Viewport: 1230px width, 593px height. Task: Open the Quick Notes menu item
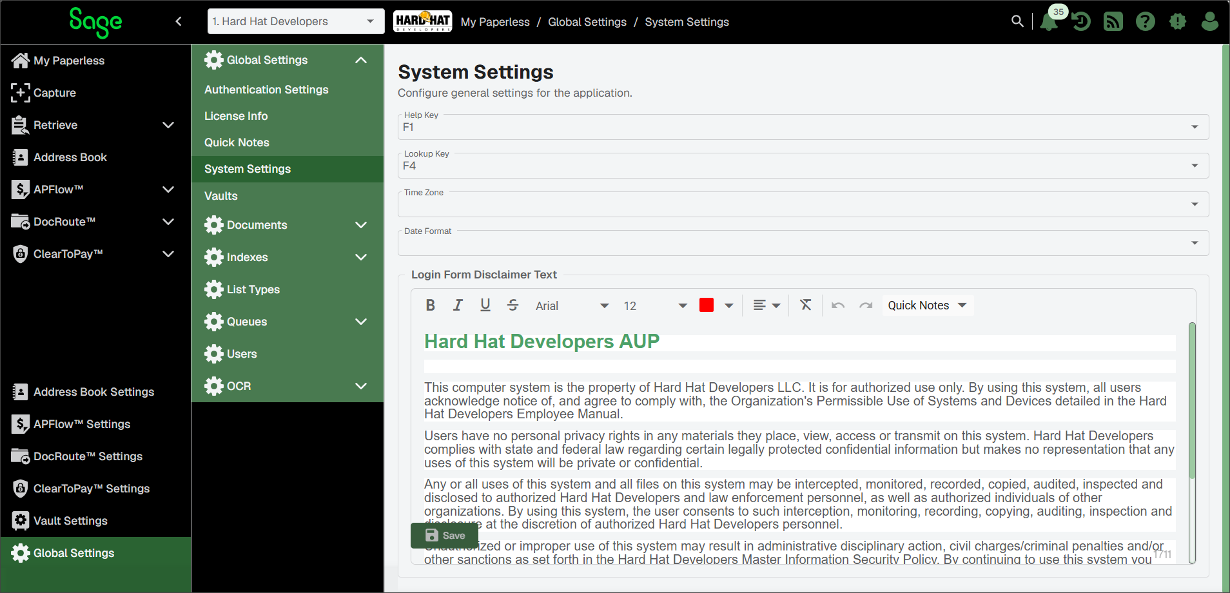click(x=288, y=142)
